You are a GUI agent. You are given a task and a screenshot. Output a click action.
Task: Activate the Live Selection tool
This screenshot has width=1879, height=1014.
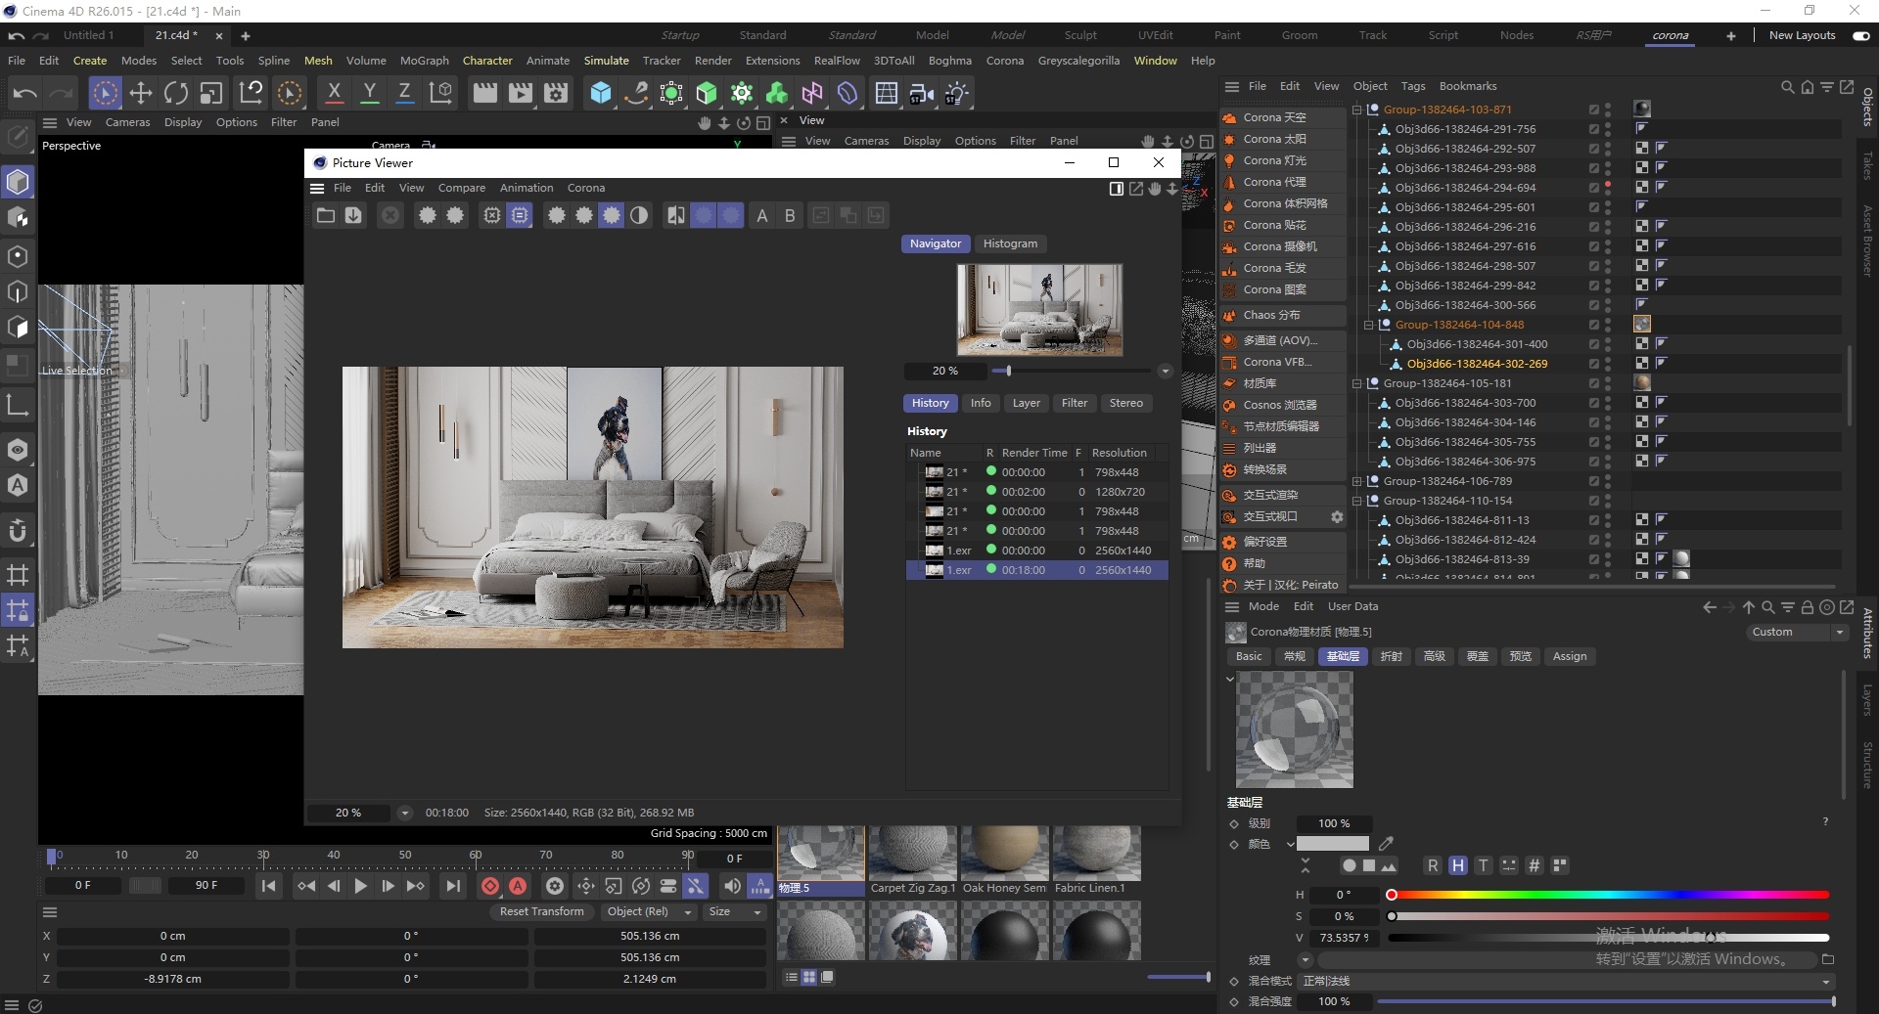[105, 93]
